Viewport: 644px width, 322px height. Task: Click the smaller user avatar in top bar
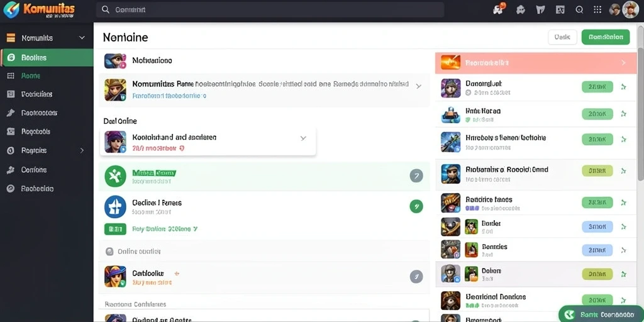tap(614, 10)
